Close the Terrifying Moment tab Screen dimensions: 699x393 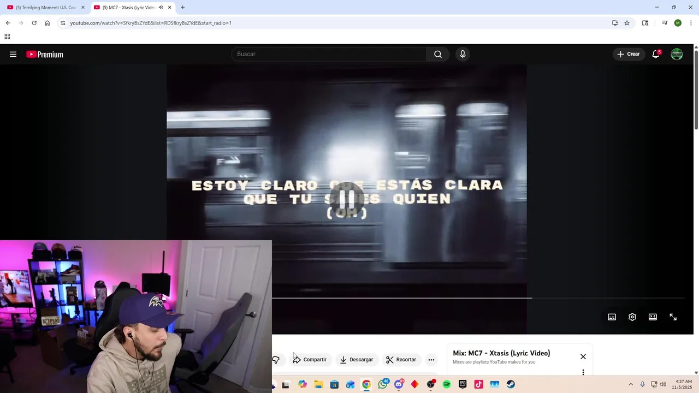coord(83,8)
